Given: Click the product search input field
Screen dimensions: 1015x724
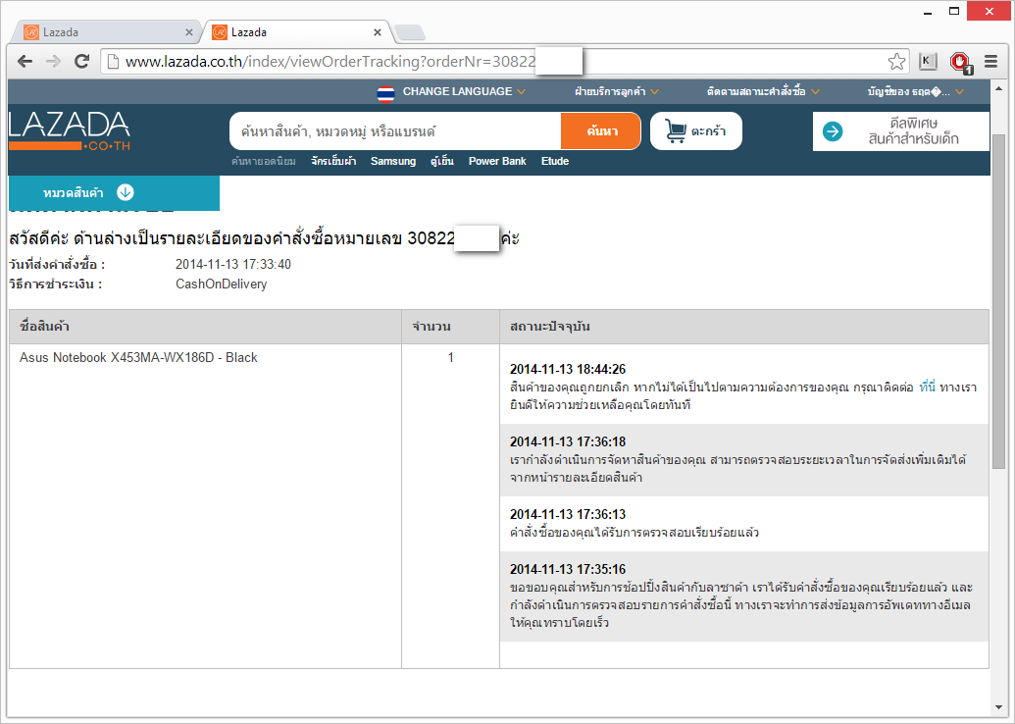Looking at the screenshot, I should pyautogui.click(x=395, y=131).
